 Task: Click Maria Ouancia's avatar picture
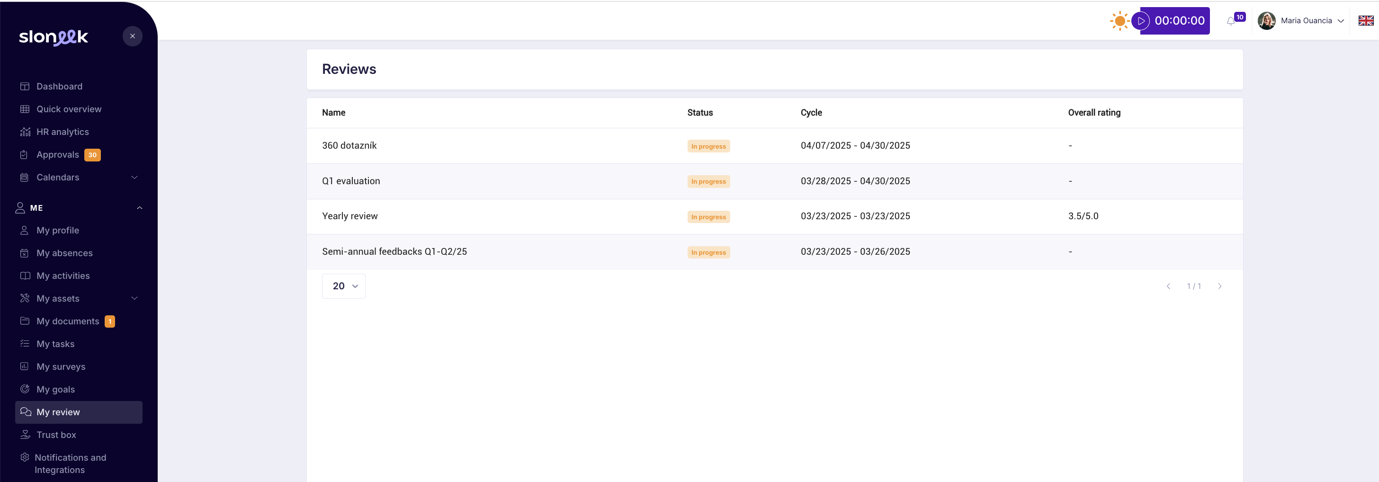point(1266,21)
